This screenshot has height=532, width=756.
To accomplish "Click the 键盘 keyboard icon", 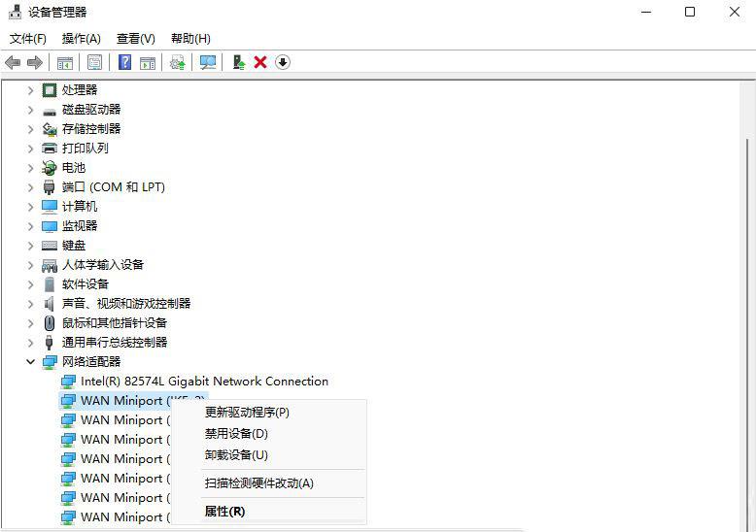I will pos(50,246).
